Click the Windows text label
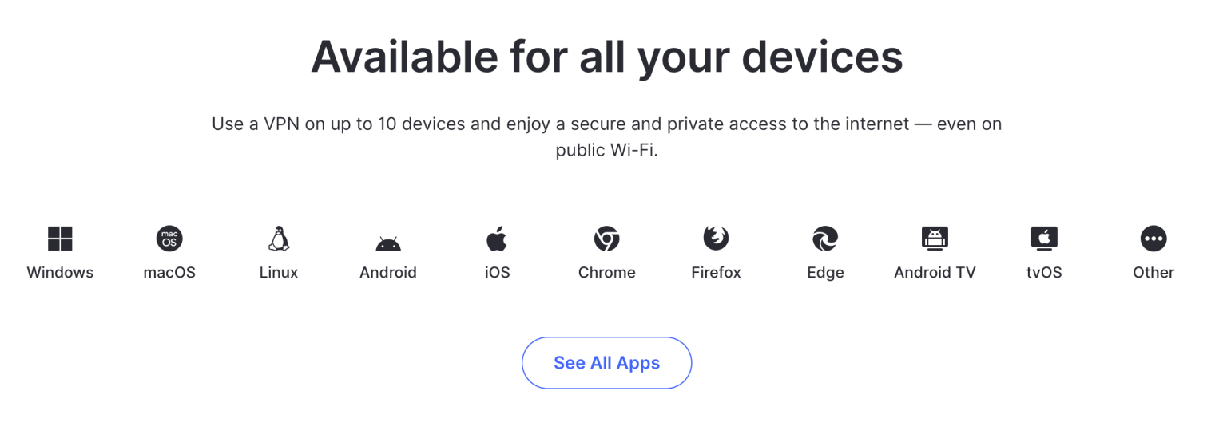This screenshot has width=1227, height=430. [x=60, y=273]
